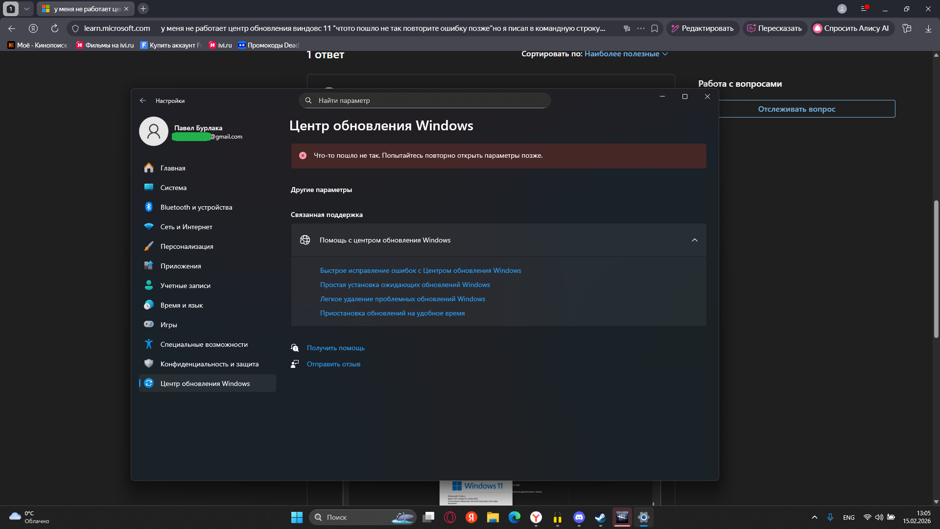Open Время и язык settings
Screen dimensions: 940x529
point(208,305)
